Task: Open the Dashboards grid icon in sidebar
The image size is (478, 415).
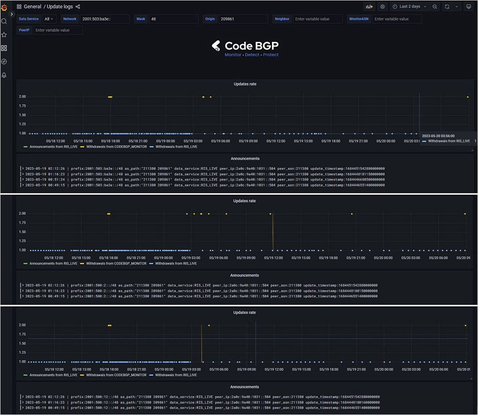Action: pyautogui.click(x=4, y=48)
